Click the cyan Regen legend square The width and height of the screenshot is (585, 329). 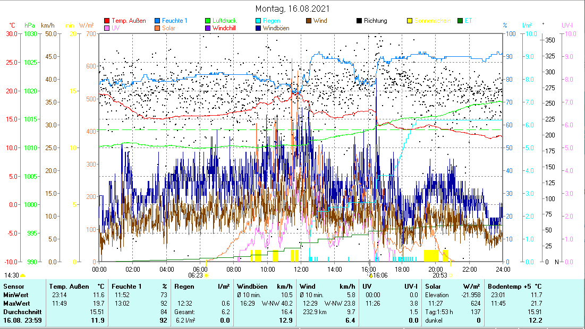point(258,21)
